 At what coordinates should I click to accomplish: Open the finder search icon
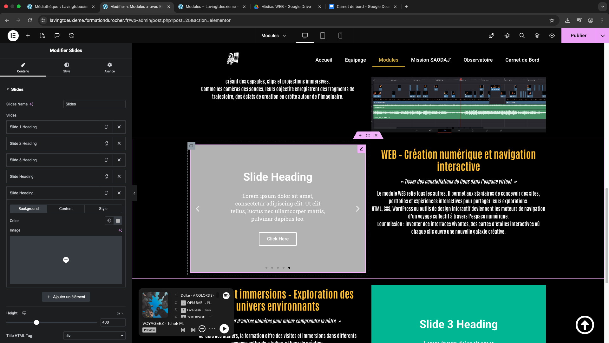pos(522,36)
